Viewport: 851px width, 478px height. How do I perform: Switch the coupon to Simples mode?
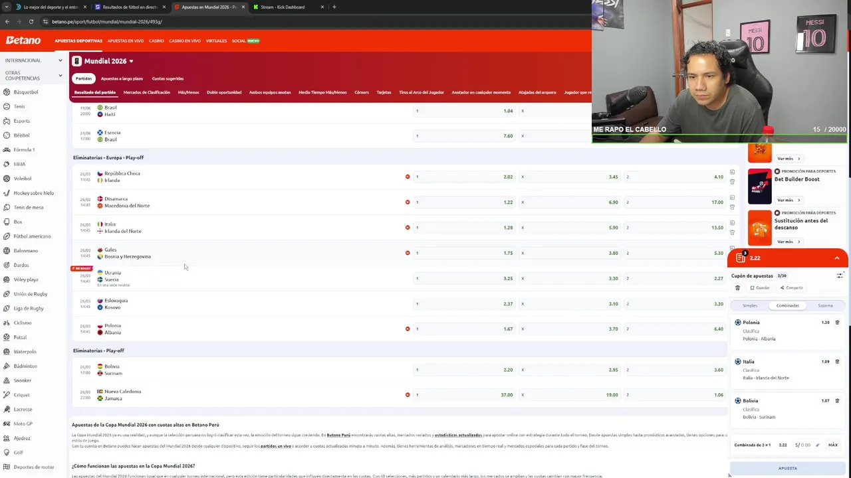coord(750,305)
